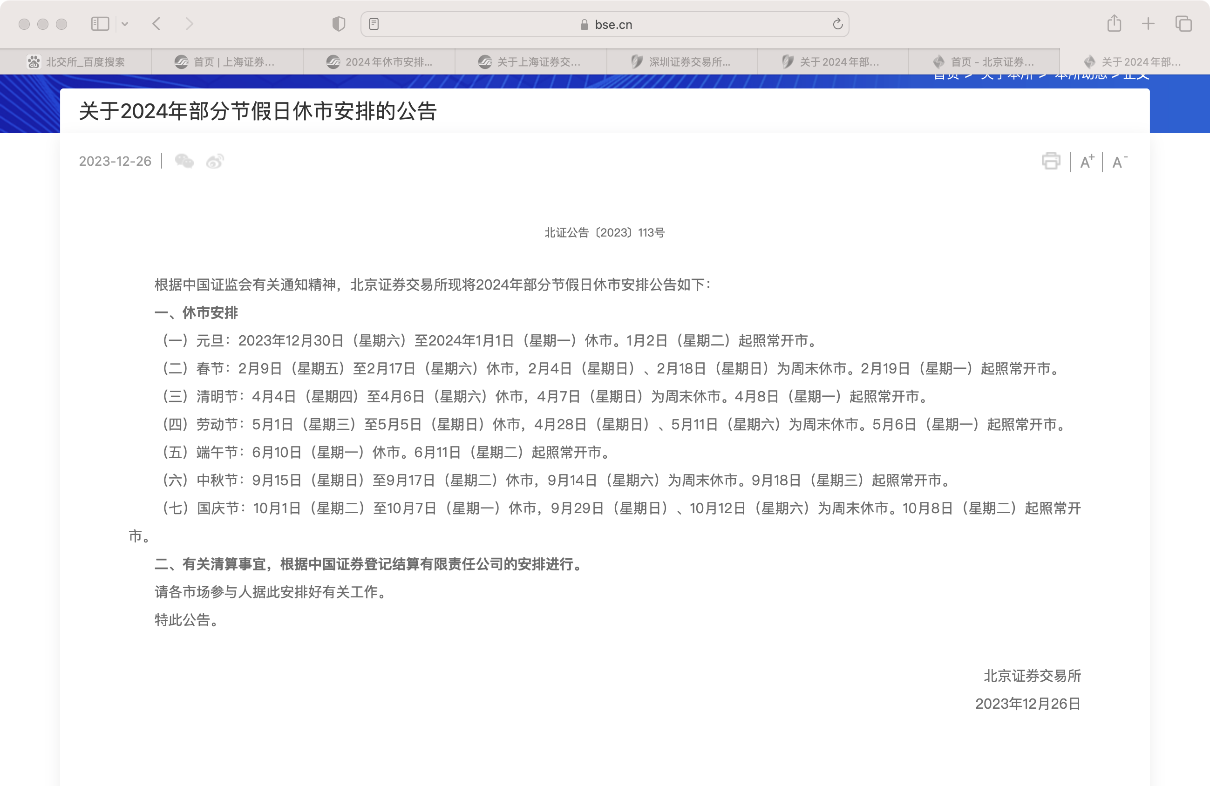The width and height of the screenshot is (1210, 786).
Task: Go back to the previous page
Action: (x=156, y=24)
